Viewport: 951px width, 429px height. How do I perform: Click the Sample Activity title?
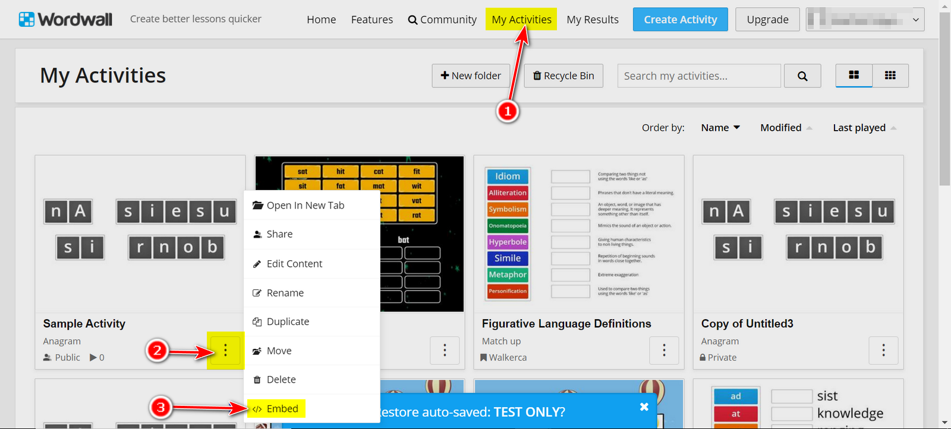point(84,324)
